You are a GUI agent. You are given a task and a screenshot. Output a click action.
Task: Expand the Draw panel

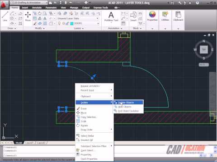click(x=12, y=28)
